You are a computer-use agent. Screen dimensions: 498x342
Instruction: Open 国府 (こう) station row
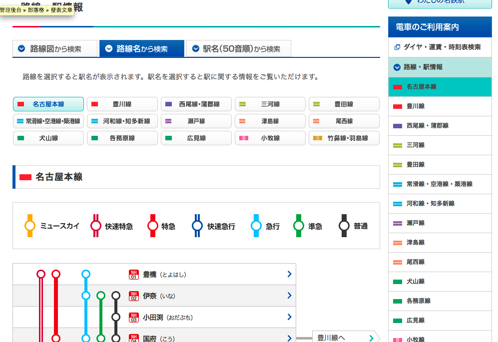tap(154, 336)
